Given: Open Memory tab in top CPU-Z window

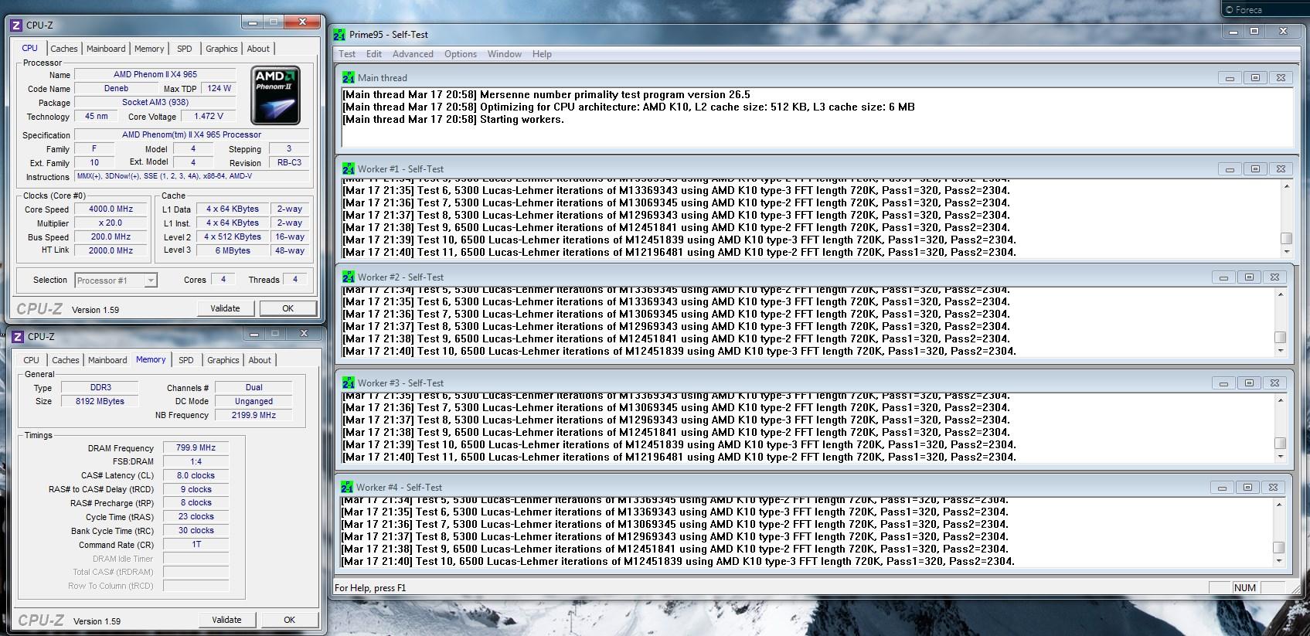Looking at the screenshot, I should click(x=149, y=49).
